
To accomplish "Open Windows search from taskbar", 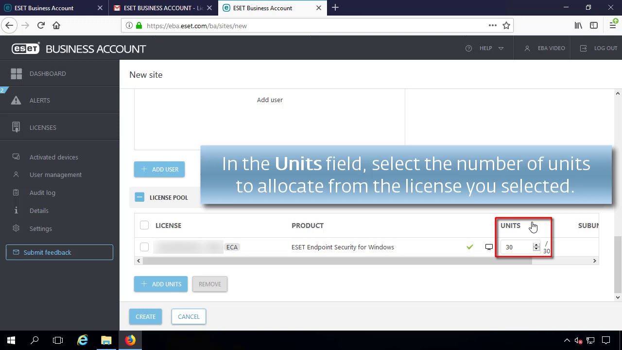I will point(35,340).
